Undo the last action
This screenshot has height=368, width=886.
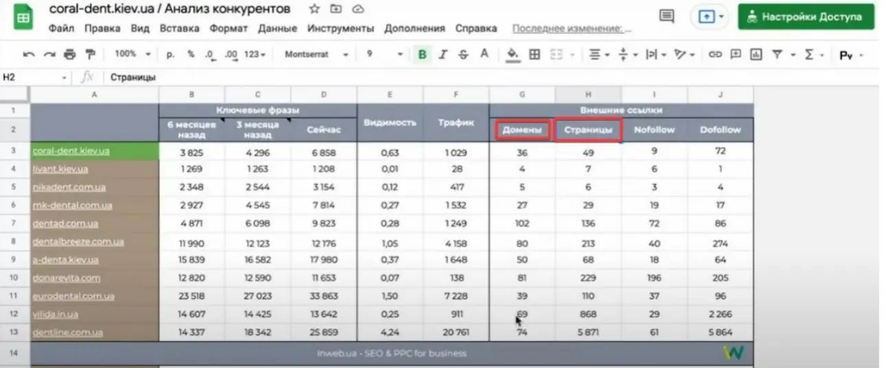coord(29,54)
